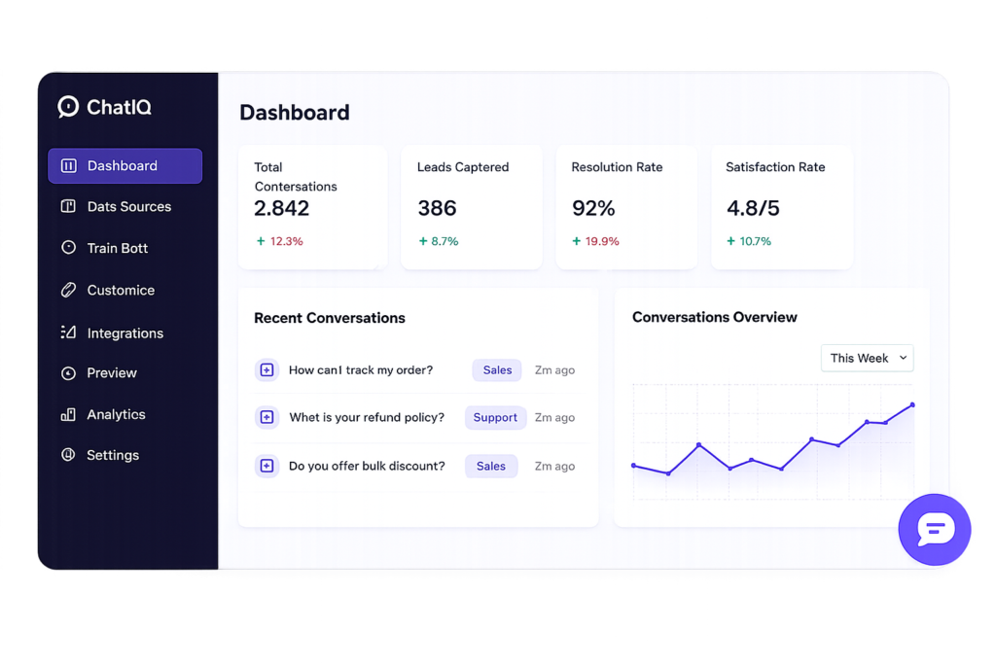Expand the refund policy conversation plus icon
Screen dimensions: 996x664
click(267, 417)
